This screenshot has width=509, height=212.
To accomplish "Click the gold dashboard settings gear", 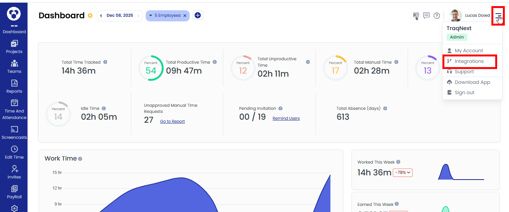I will pyautogui.click(x=90, y=16).
